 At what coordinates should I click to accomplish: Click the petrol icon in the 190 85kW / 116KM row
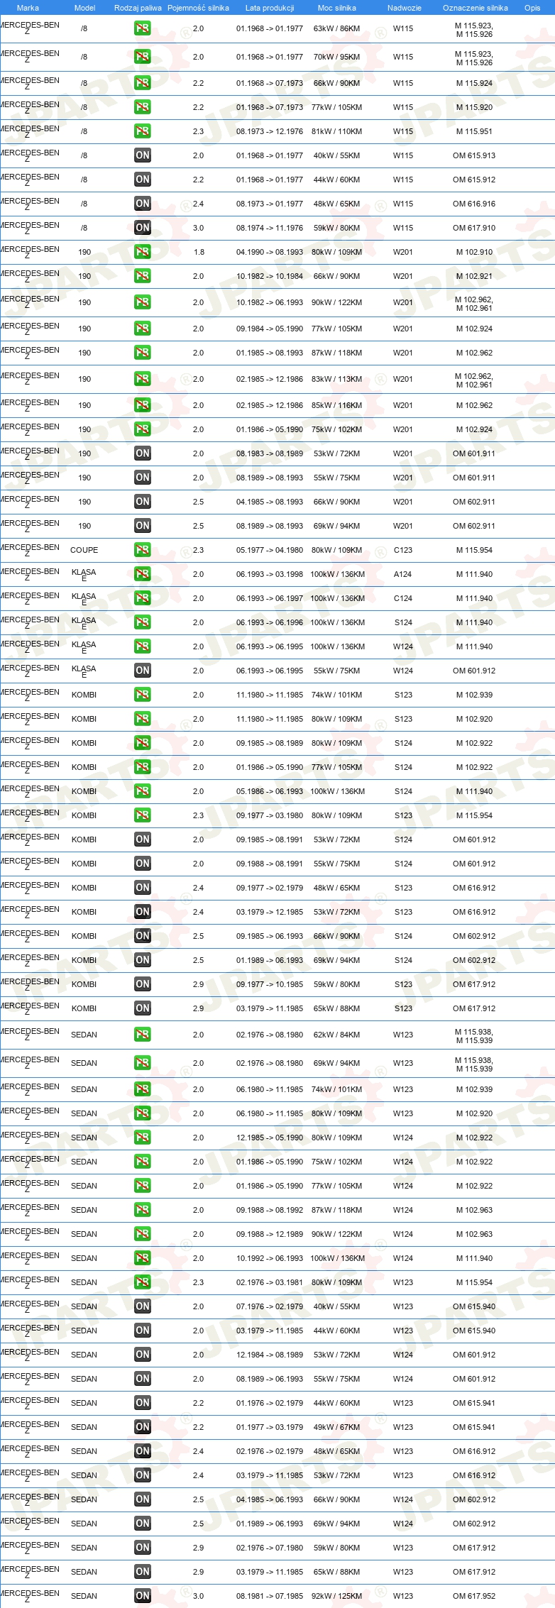(x=143, y=405)
